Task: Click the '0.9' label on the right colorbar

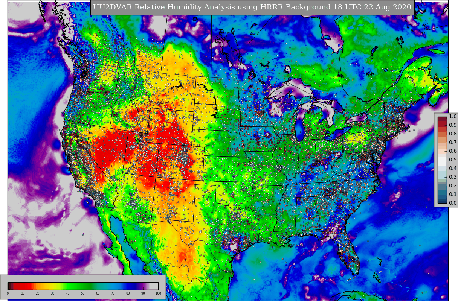Action: 453,125
